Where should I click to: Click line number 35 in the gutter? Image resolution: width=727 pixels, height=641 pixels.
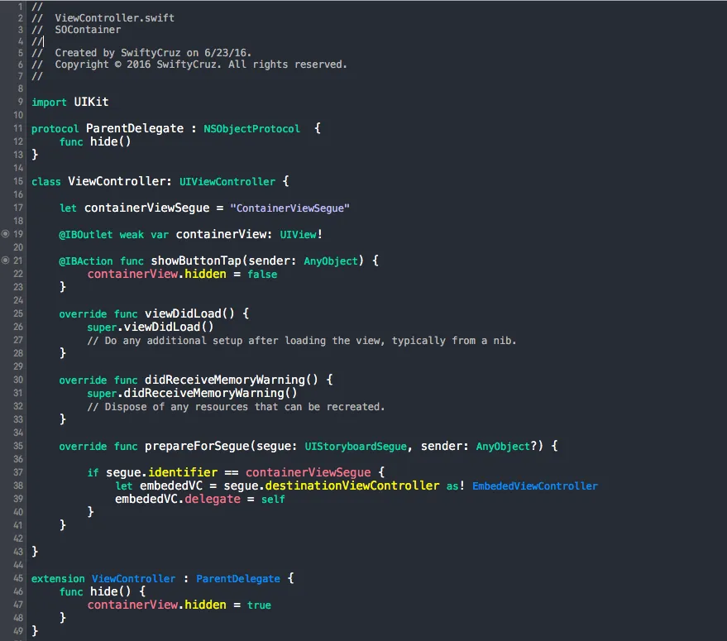coord(18,446)
